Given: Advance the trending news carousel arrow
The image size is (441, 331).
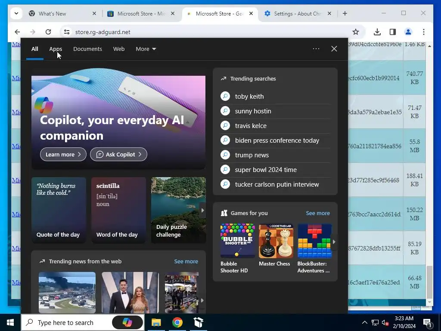Looking at the screenshot, I should pos(202,300).
